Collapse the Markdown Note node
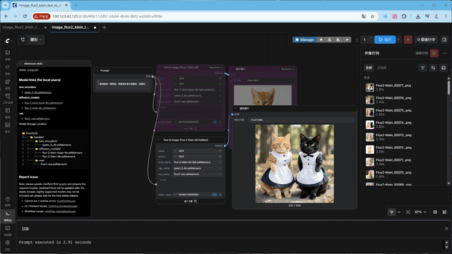The image size is (452, 254). 20,64
